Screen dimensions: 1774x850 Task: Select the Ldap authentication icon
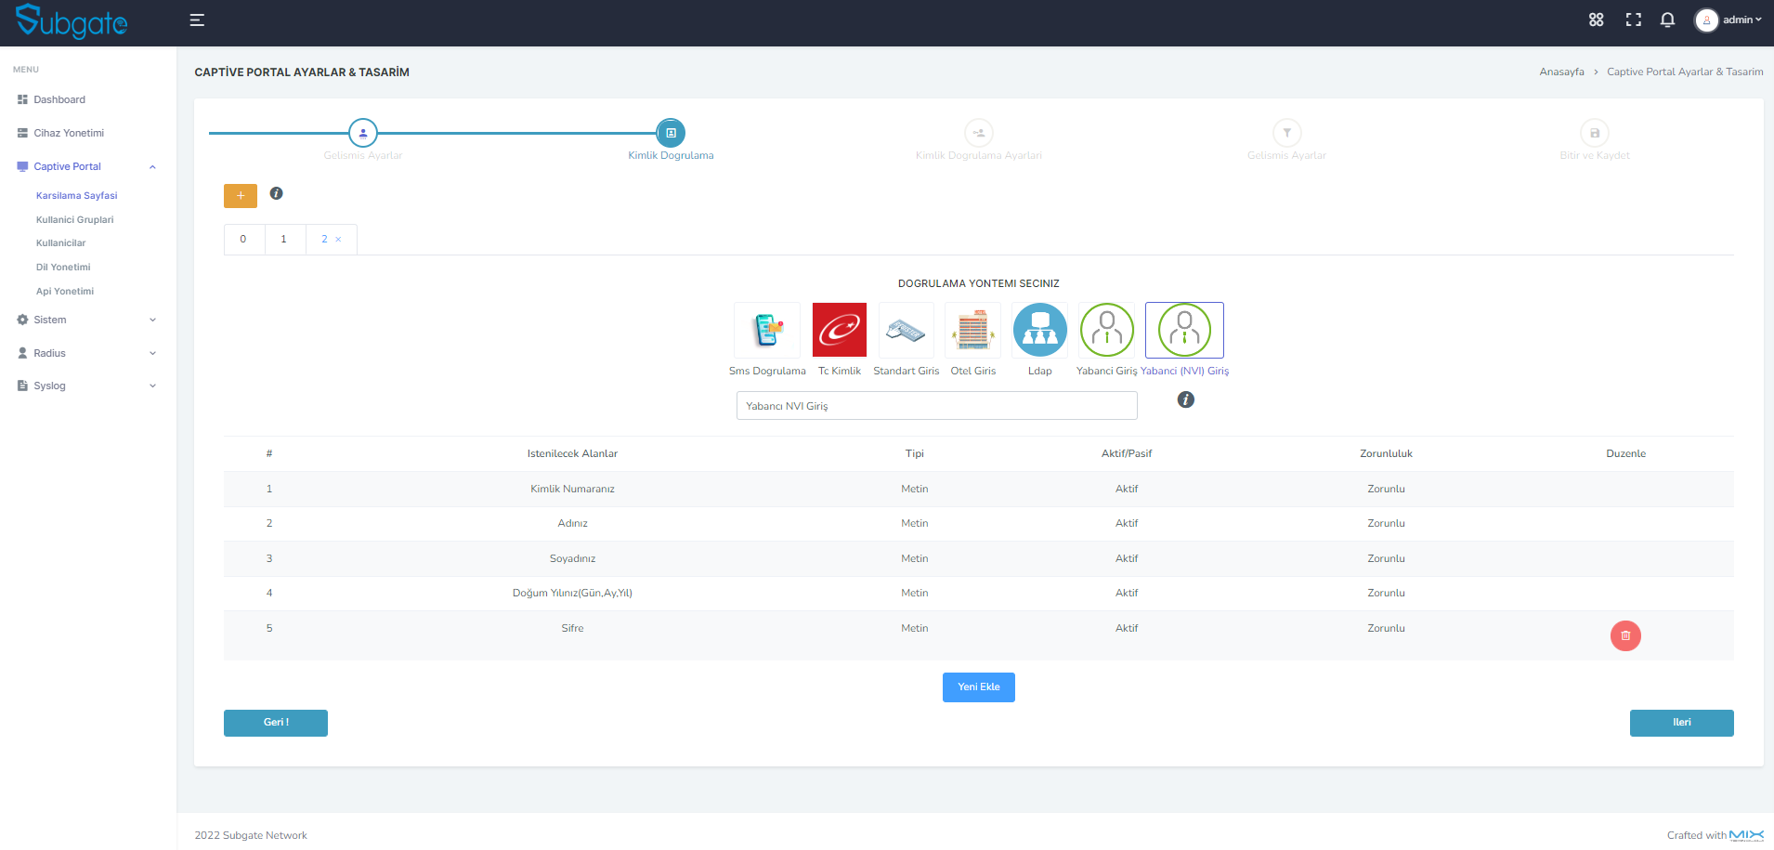coord(1039,330)
